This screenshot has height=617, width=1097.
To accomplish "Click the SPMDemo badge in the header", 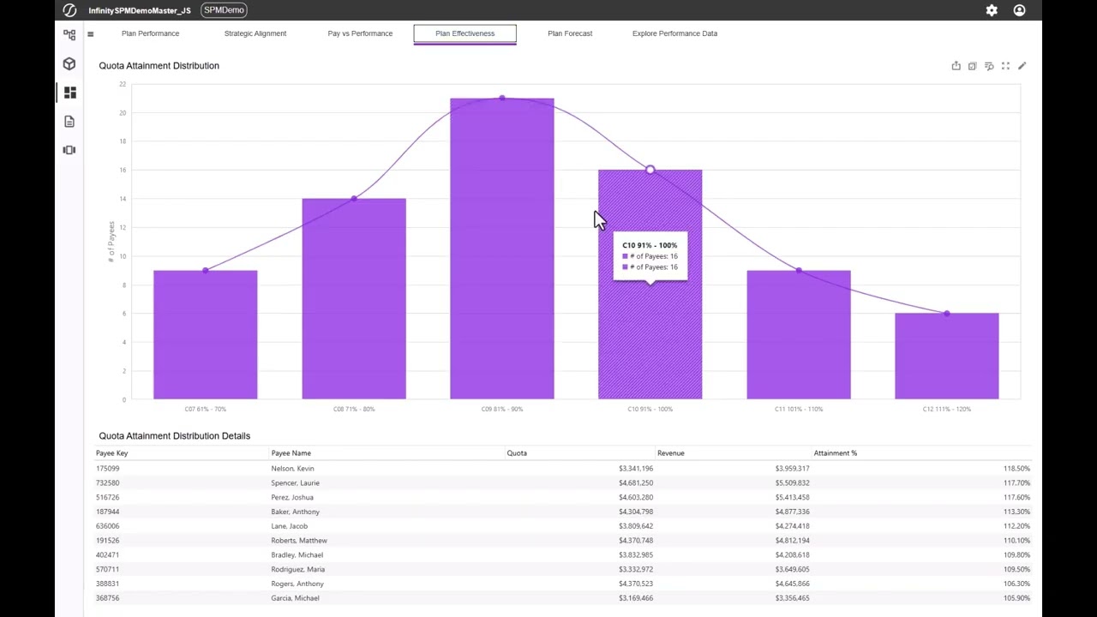I will (x=224, y=10).
